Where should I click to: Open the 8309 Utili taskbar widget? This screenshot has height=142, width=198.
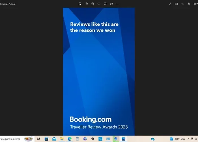177,139
